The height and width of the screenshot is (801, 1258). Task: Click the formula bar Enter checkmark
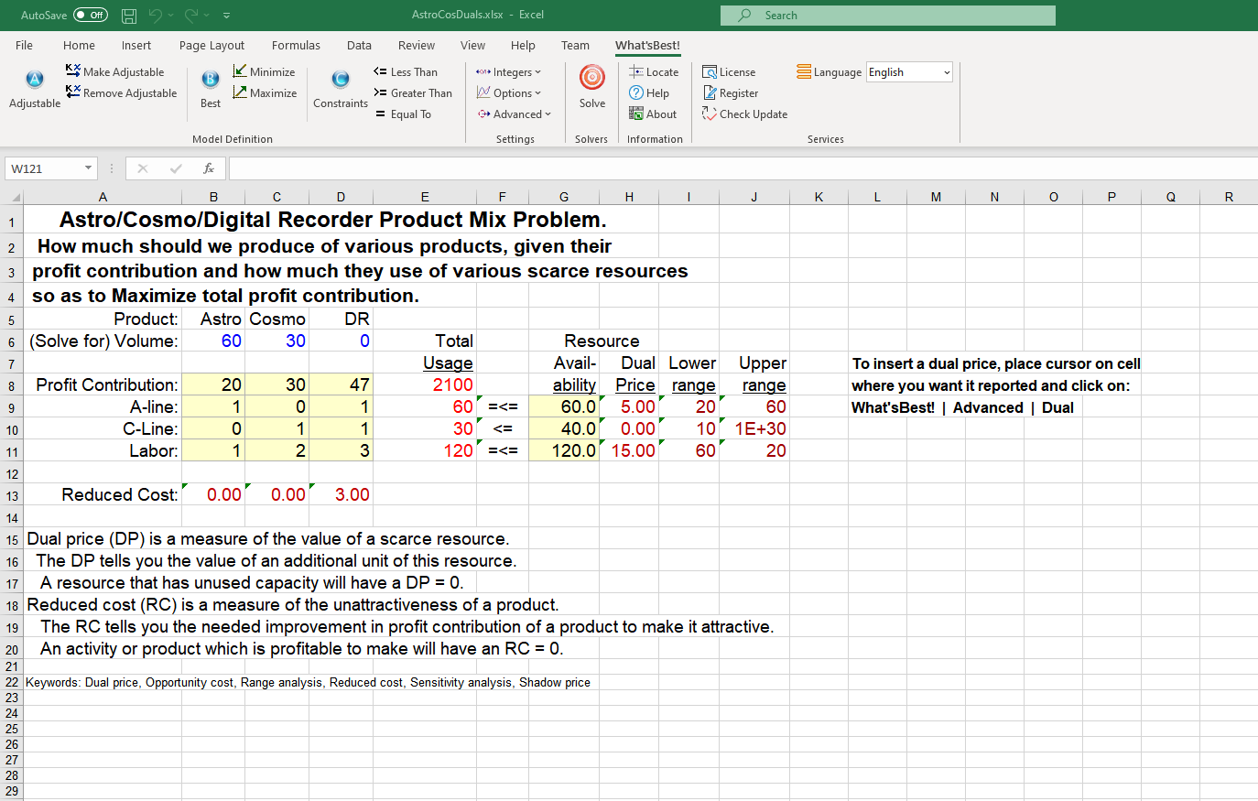tap(176, 168)
